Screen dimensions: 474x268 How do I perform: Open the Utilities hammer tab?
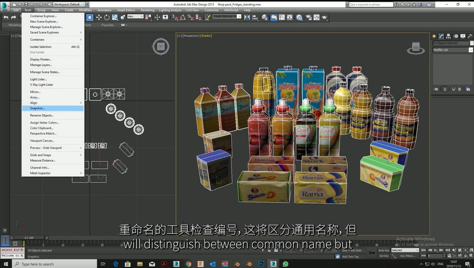[470, 36]
